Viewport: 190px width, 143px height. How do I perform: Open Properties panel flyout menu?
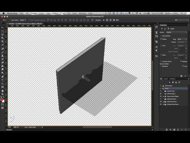pyautogui.click(x=188, y=25)
